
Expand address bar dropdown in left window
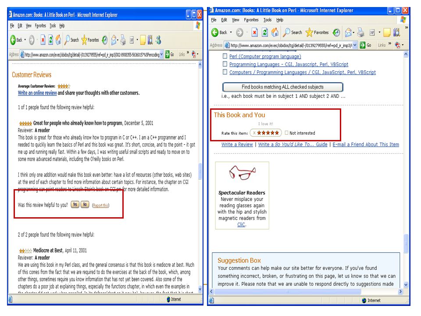(x=161, y=54)
